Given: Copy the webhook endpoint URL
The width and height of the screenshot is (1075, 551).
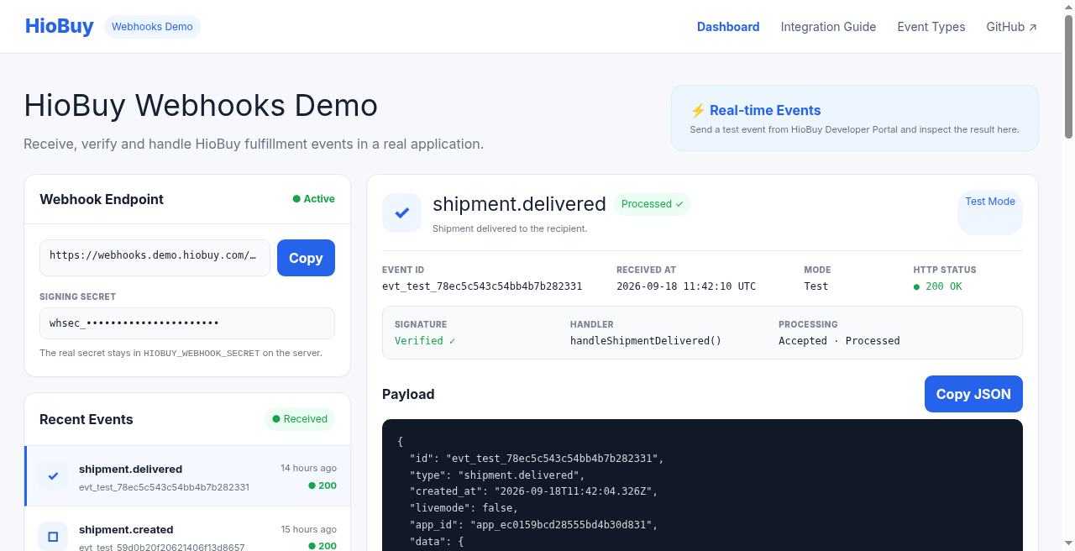Looking at the screenshot, I should coord(306,258).
